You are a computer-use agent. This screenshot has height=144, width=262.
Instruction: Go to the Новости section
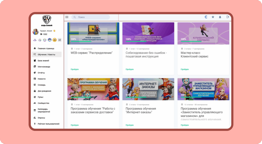[x=42, y=79]
